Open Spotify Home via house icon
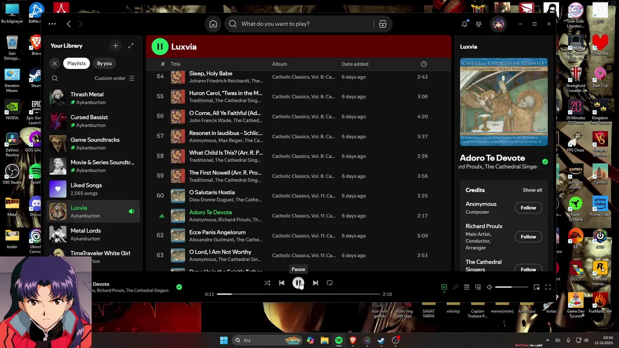 tap(213, 24)
